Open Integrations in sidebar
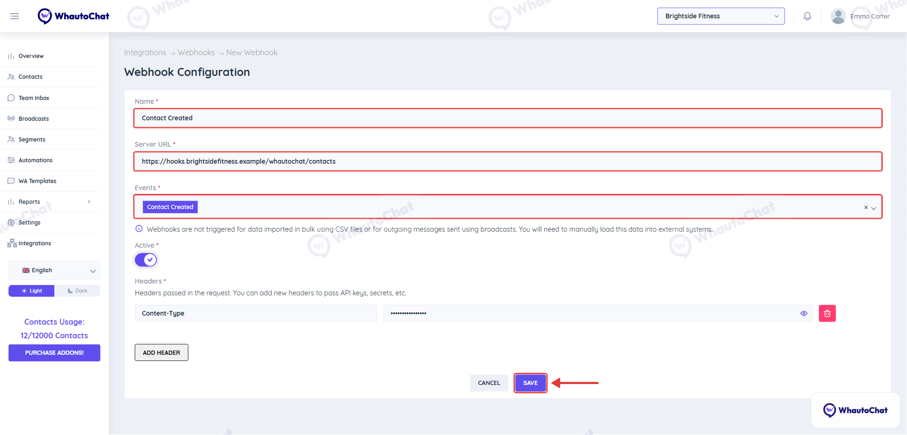The image size is (907, 435). pyautogui.click(x=34, y=243)
